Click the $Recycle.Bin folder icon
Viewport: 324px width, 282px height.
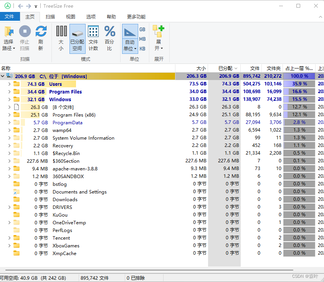pyautogui.click(x=17, y=153)
